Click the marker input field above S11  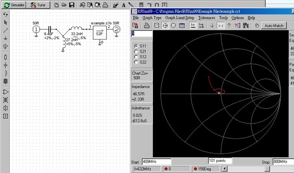[x=142, y=34]
